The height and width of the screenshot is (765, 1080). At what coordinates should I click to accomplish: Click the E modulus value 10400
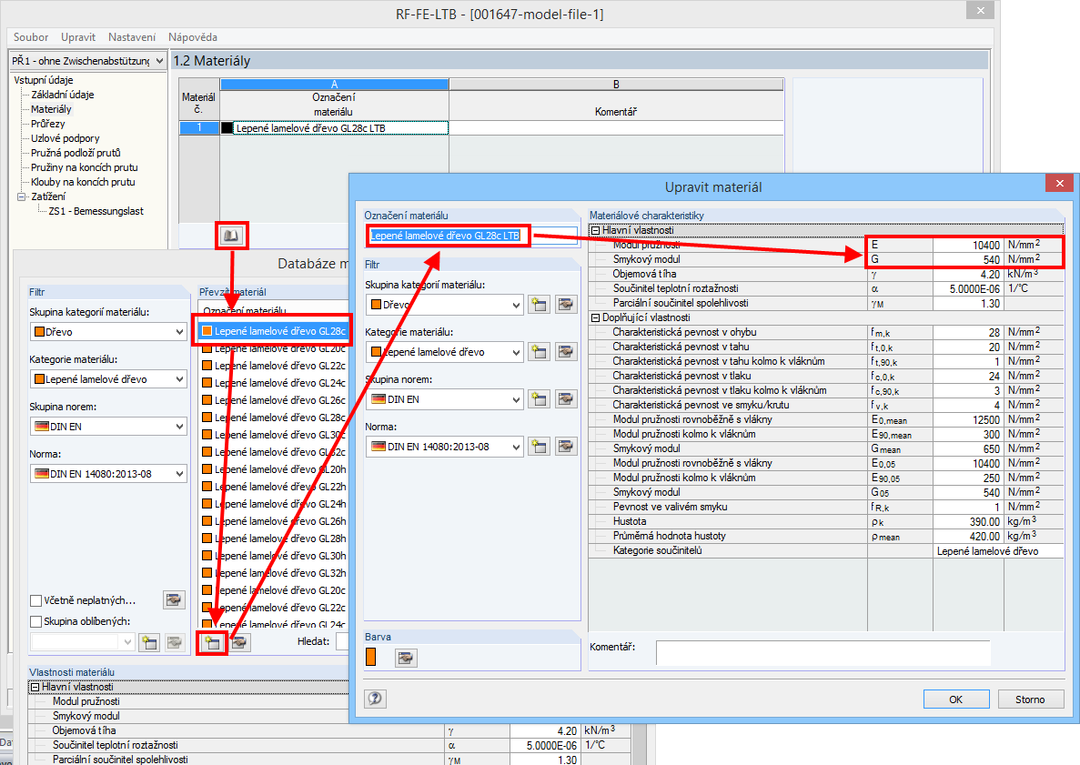pyautogui.click(x=968, y=245)
